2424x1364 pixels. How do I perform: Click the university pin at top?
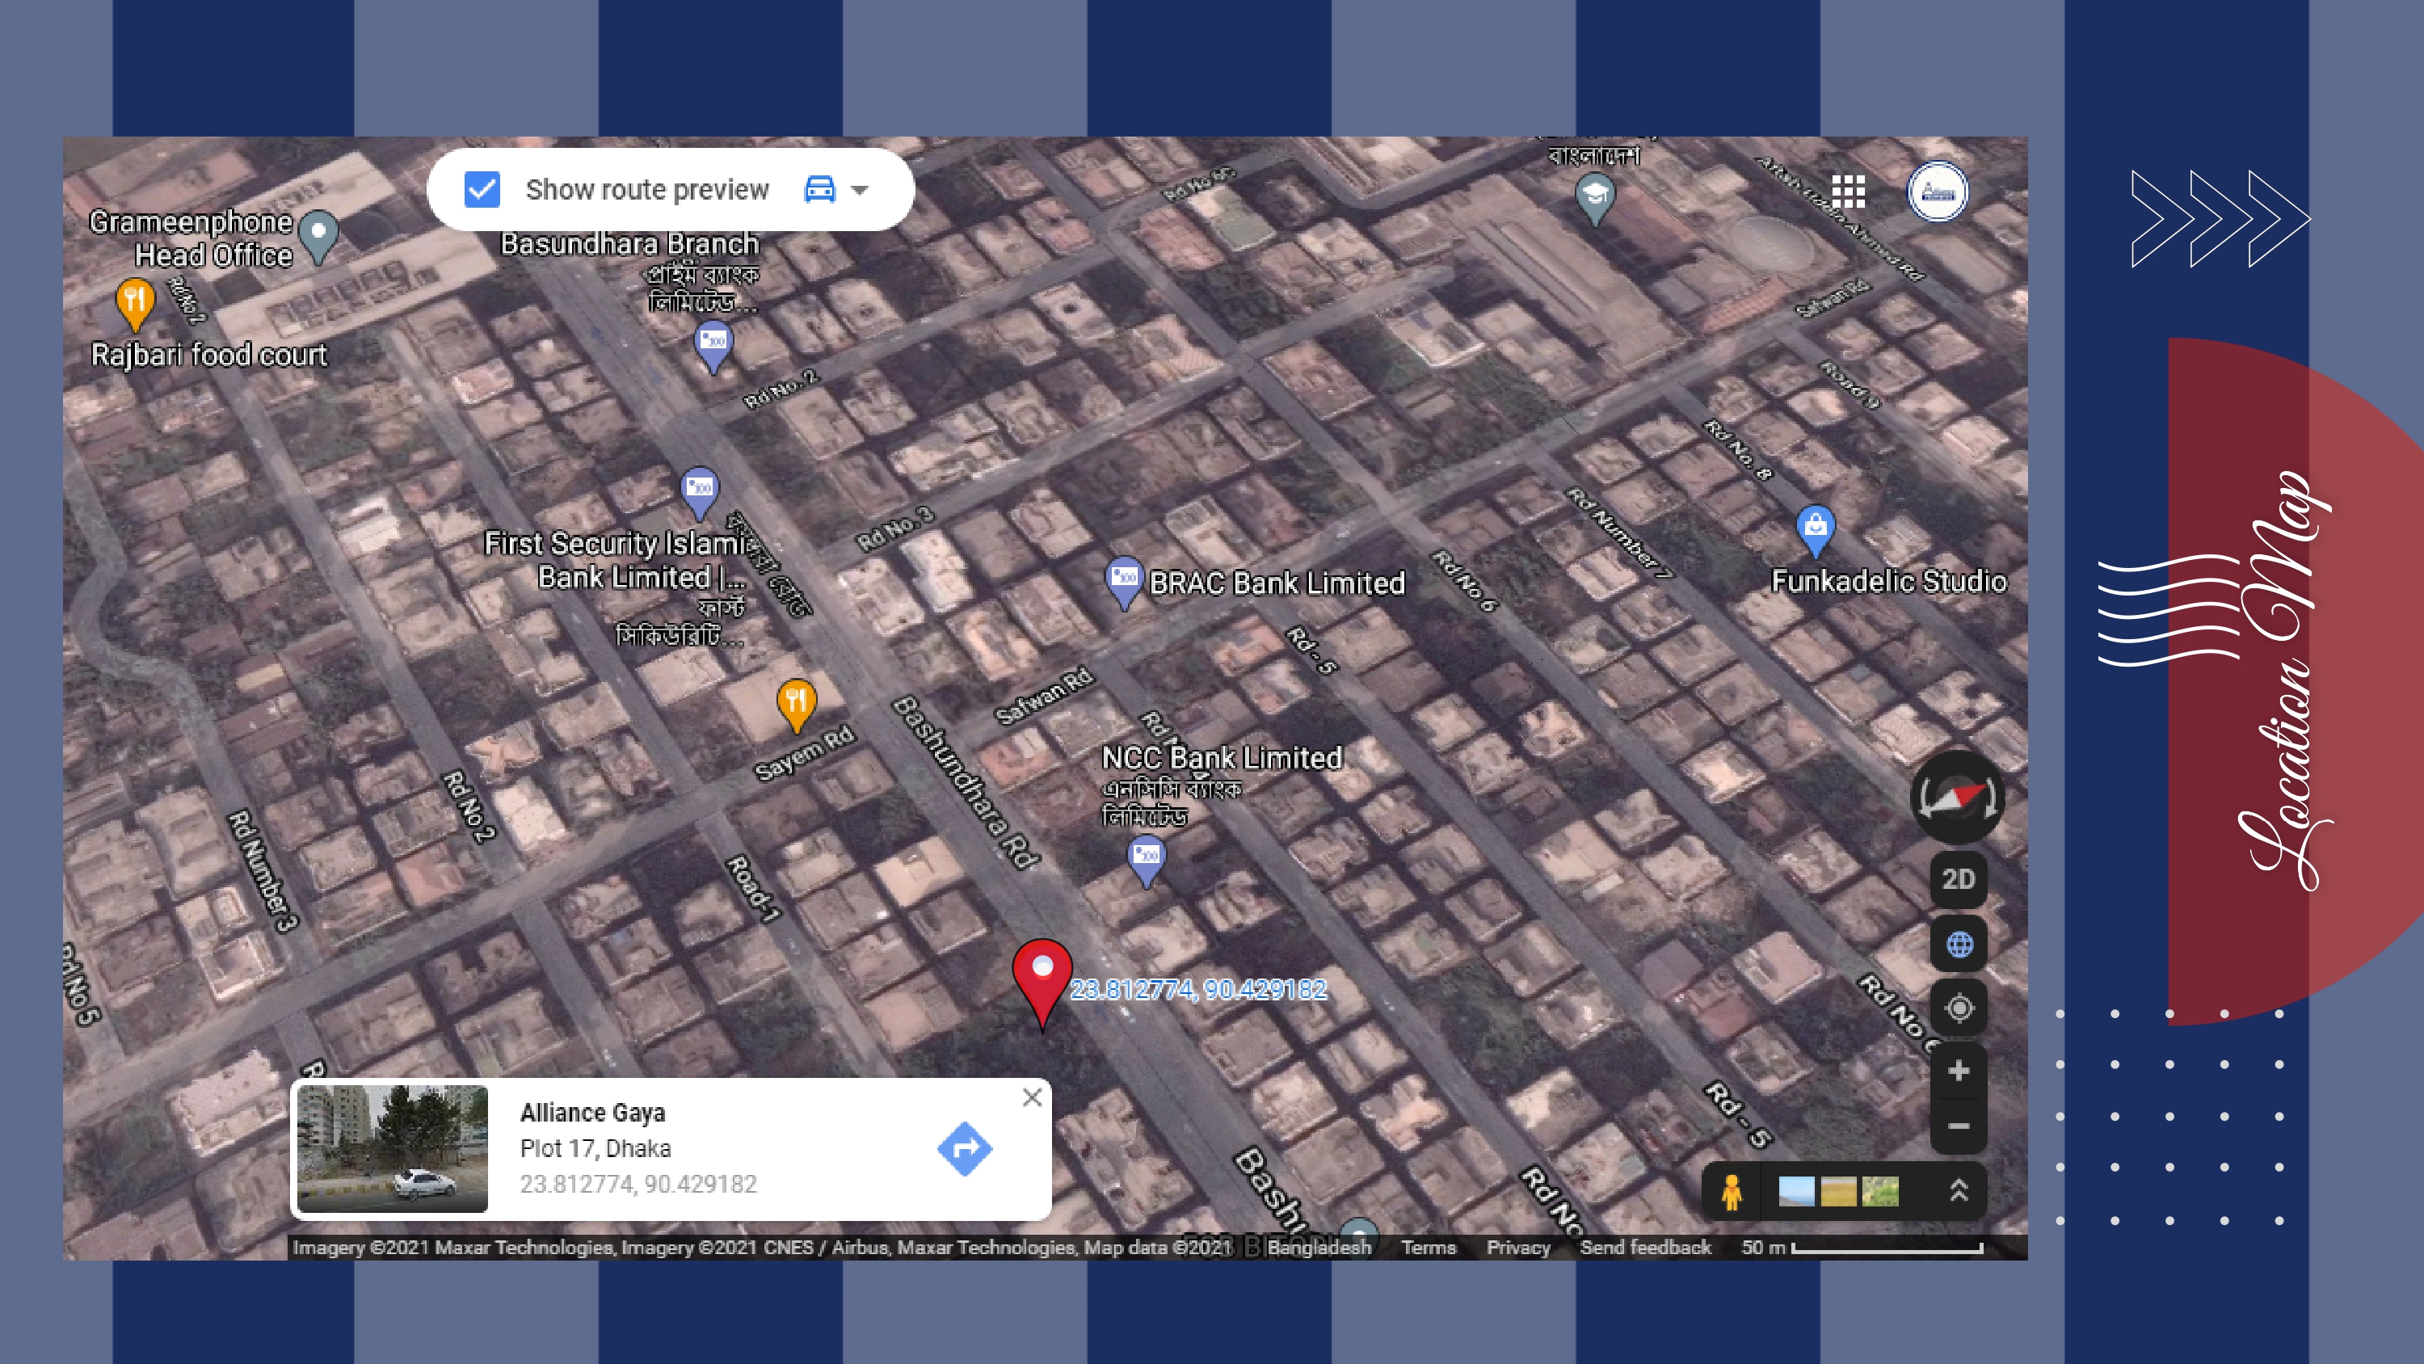pyautogui.click(x=1594, y=200)
